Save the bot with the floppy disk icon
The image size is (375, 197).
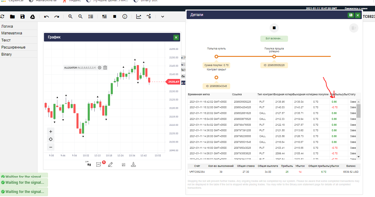tap(22, 17)
